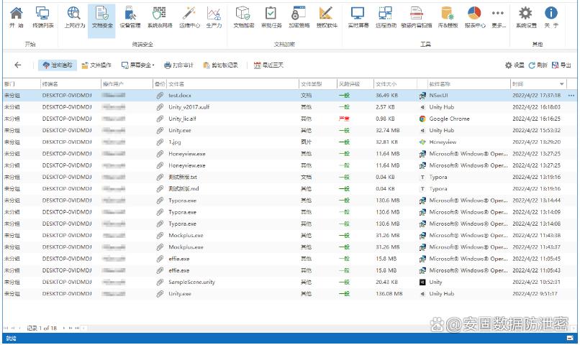Sort by the 文件大小 column header
Screen dimensions: 580x345
(x=386, y=83)
